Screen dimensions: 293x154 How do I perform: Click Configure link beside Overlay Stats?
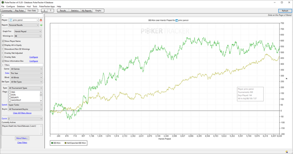click(33, 57)
